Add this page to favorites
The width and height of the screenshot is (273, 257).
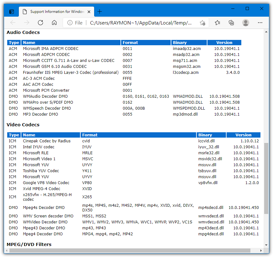pyautogui.click(x=203, y=23)
